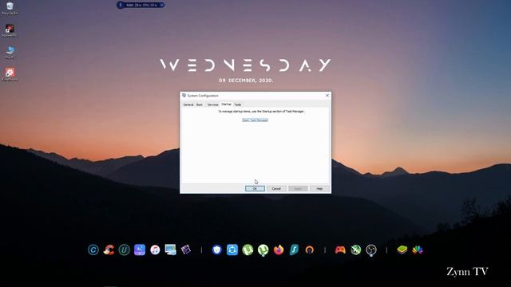The image size is (511, 287).
Task: Open CCleaner from the dock
Action: tap(109, 250)
